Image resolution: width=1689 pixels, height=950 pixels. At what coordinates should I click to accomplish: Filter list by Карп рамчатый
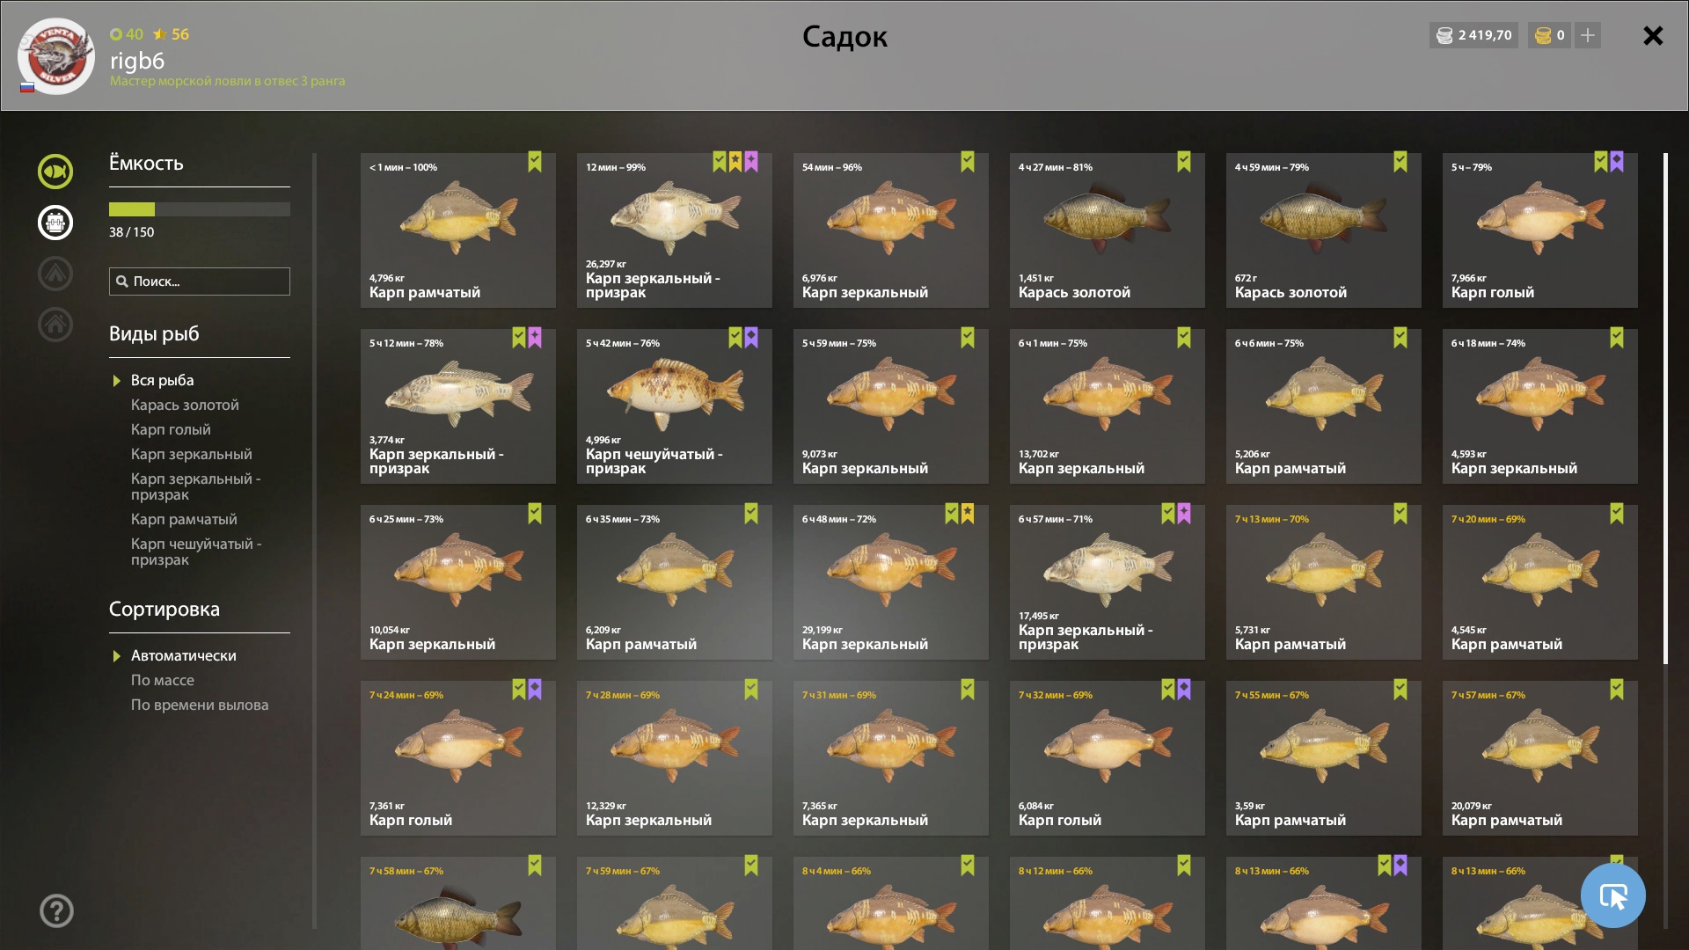pos(184,519)
